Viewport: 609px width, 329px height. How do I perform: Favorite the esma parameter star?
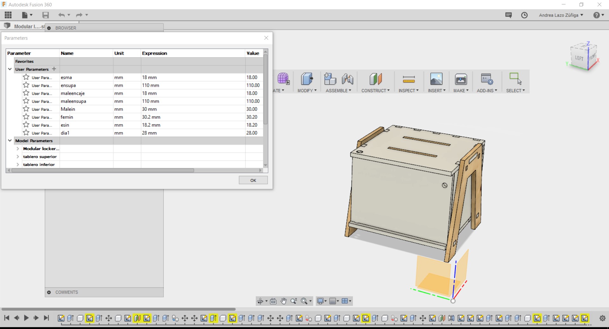(x=26, y=77)
